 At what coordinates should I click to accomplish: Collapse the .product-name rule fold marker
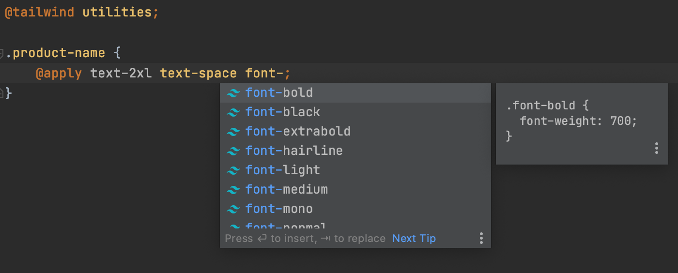[2, 53]
